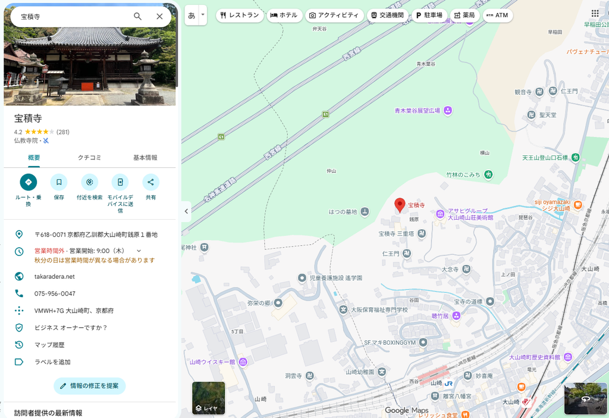Search nearby with the 付近を検索 icon
609x418 pixels.
click(89, 182)
